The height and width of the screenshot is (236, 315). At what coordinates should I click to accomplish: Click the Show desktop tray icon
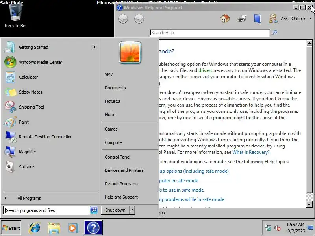pyautogui.click(x=310, y=228)
